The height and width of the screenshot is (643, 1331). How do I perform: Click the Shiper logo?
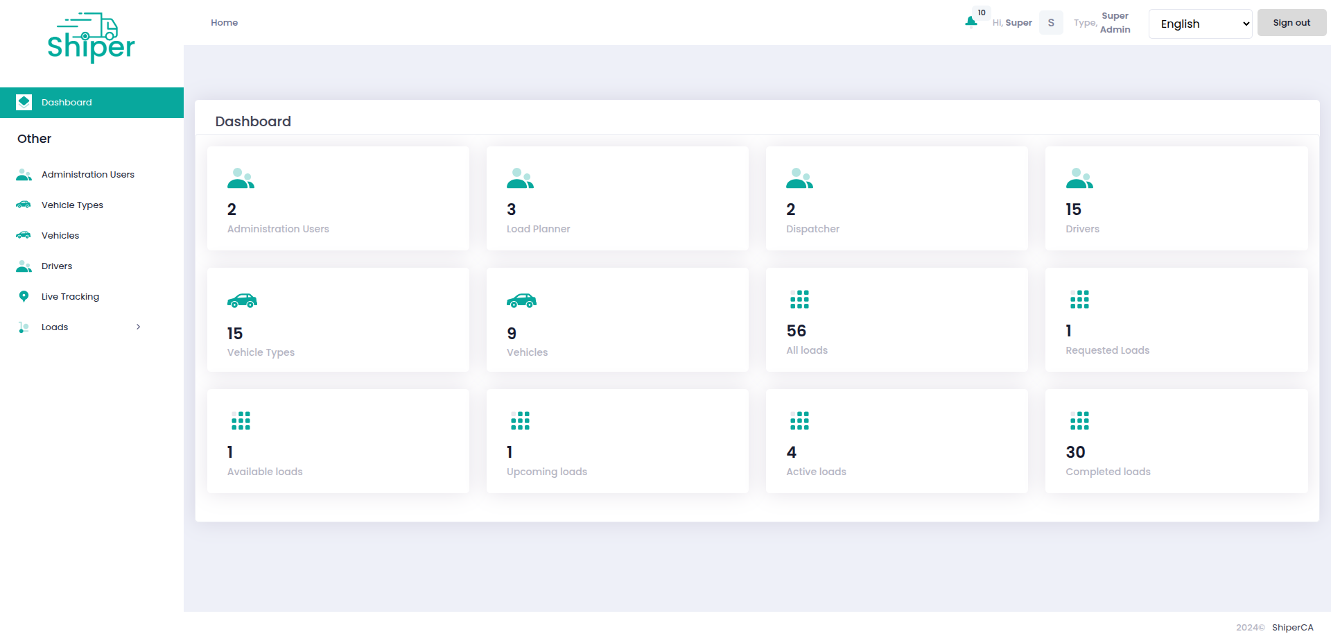pyautogui.click(x=92, y=38)
